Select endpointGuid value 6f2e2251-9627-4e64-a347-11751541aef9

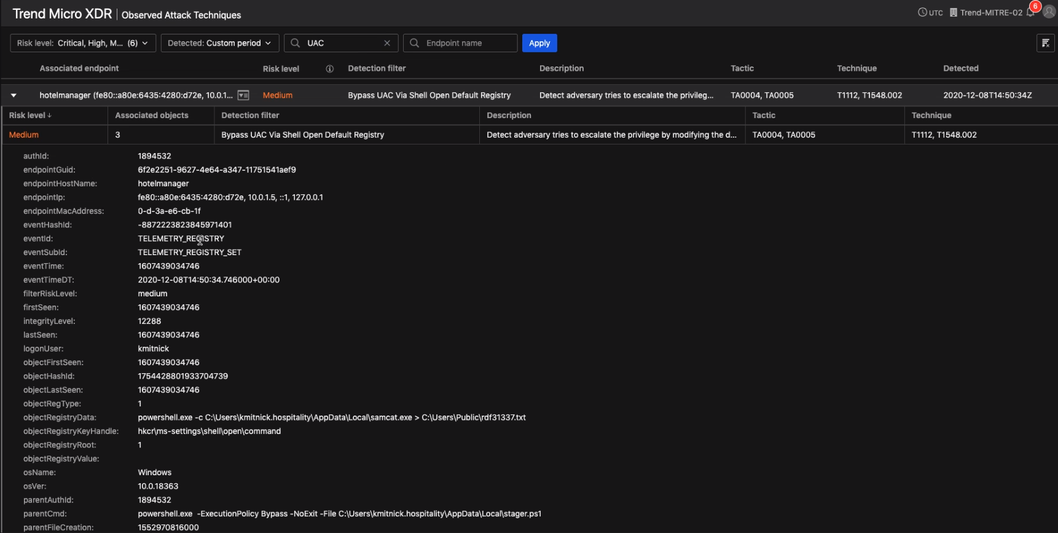pyautogui.click(x=217, y=170)
